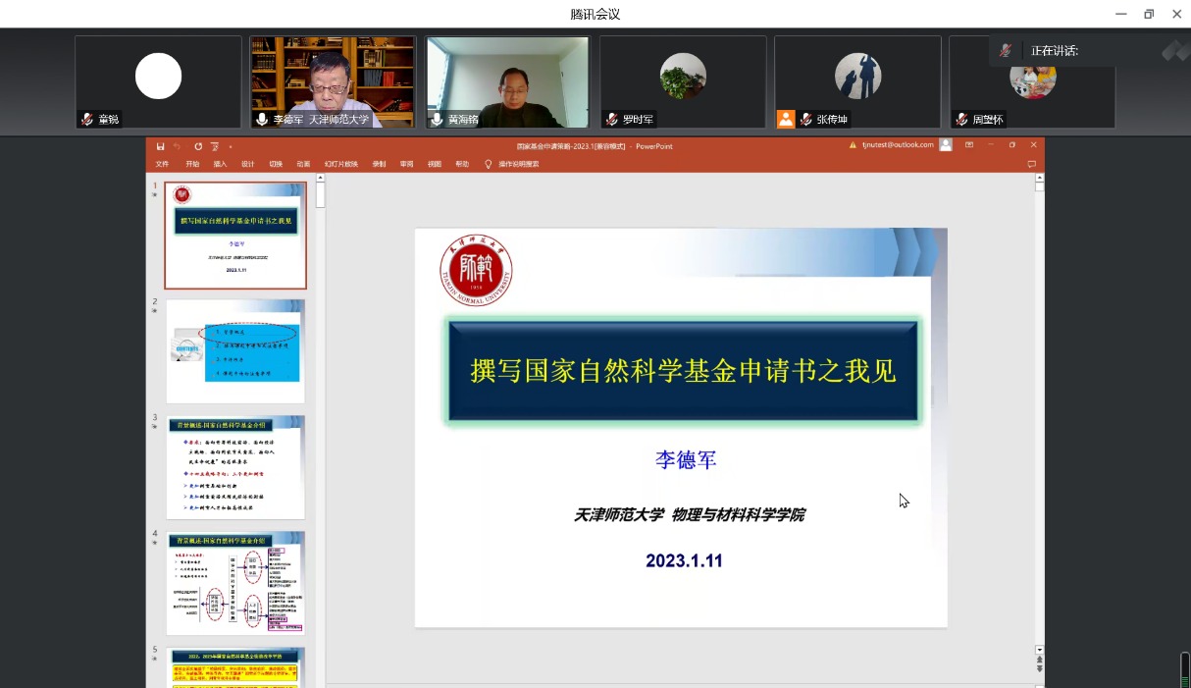Click the muted microphone icon beside 童锐
The image size is (1191, 688).
point(88,119)
